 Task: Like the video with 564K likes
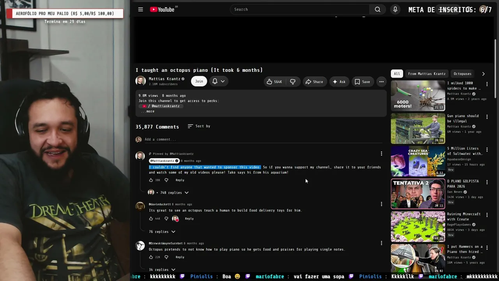coord(274,82)
